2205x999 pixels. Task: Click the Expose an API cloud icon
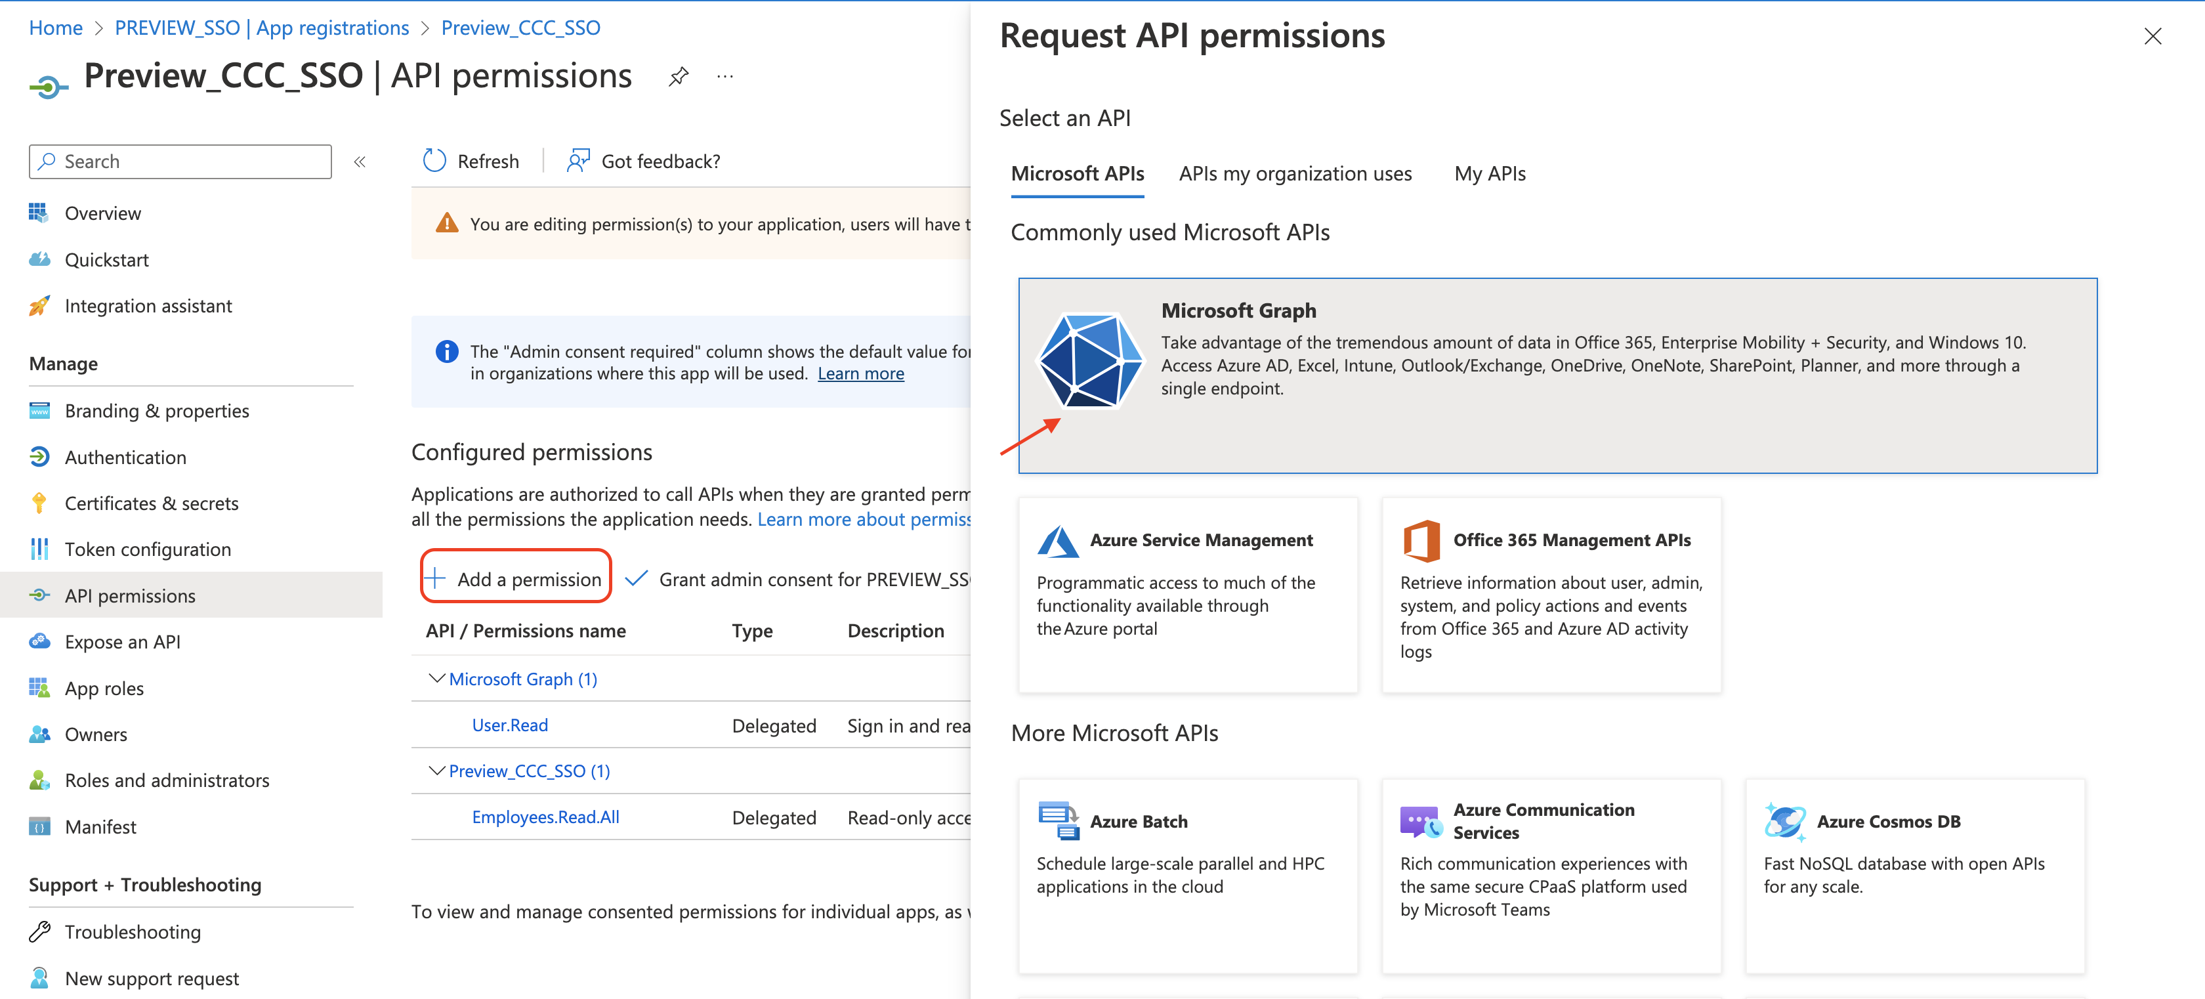pos(39,641)
